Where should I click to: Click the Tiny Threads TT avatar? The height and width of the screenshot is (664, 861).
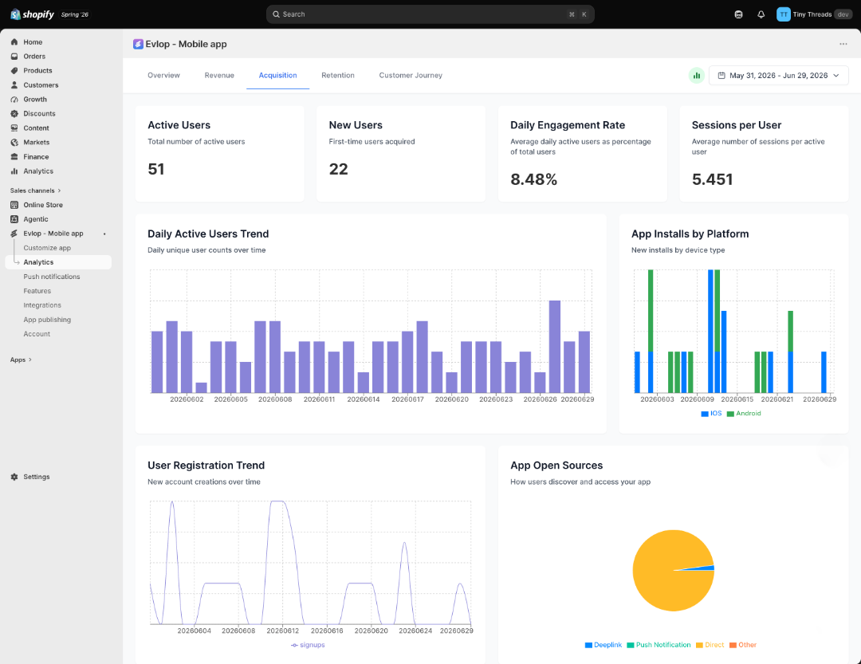coord(784,14)
